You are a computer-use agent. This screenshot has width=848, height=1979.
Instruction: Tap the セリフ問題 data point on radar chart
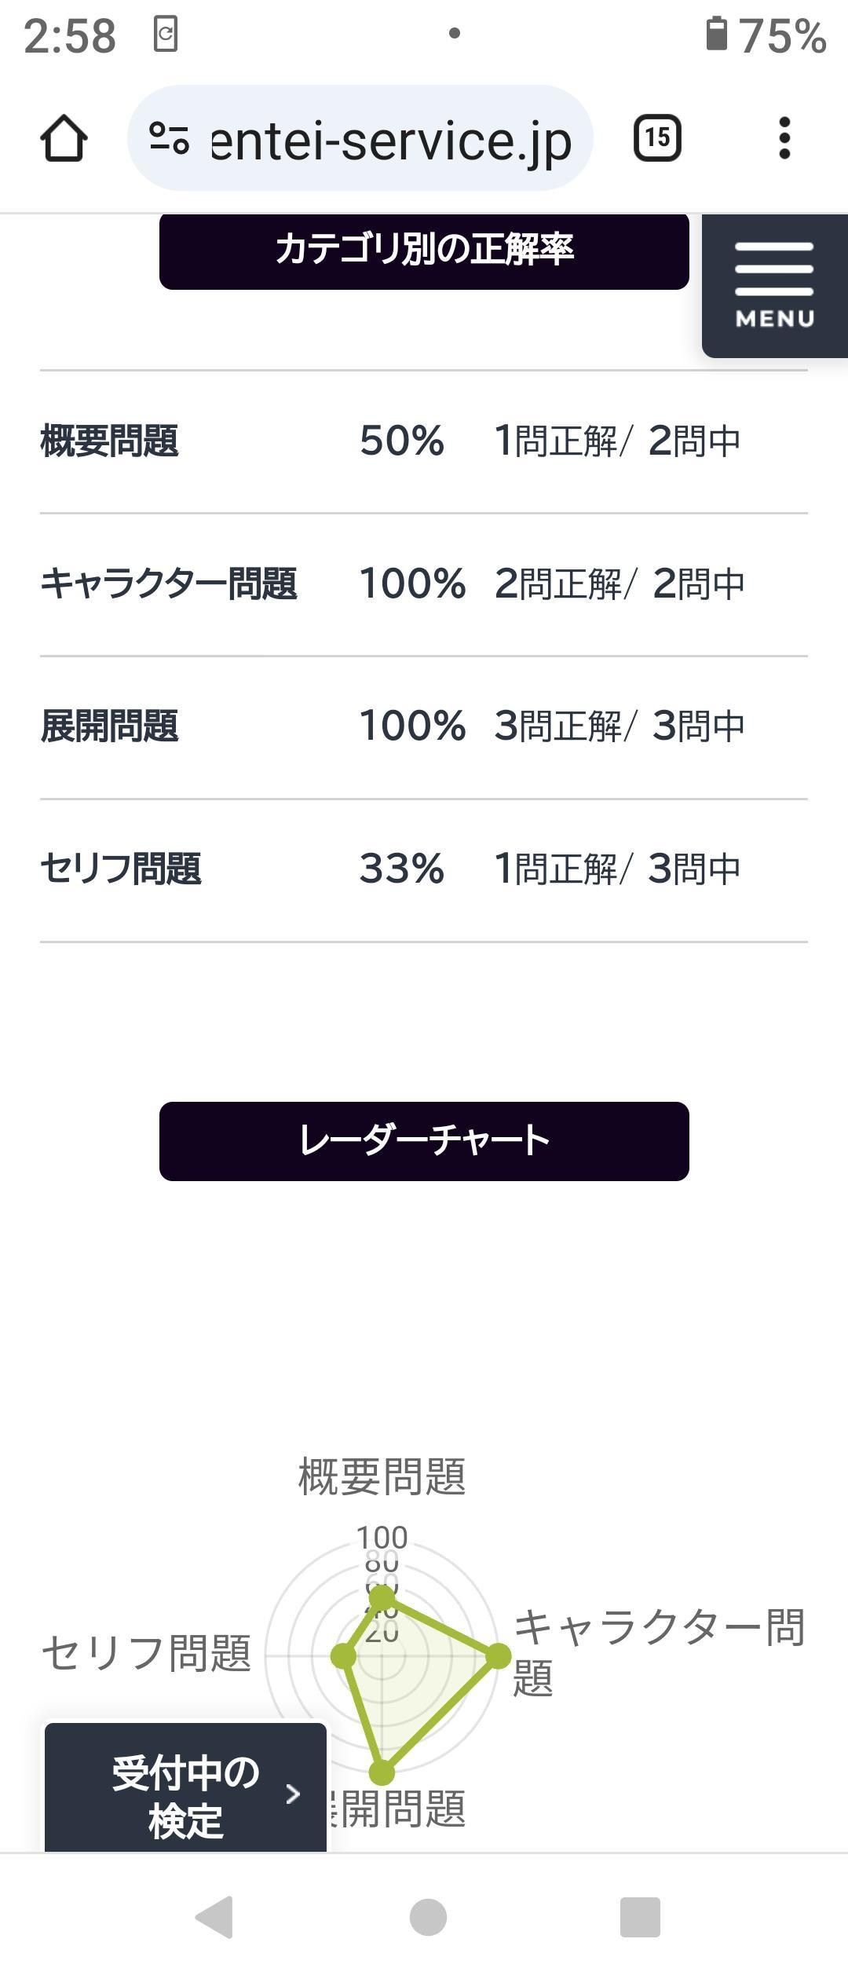click(343, 1655)
